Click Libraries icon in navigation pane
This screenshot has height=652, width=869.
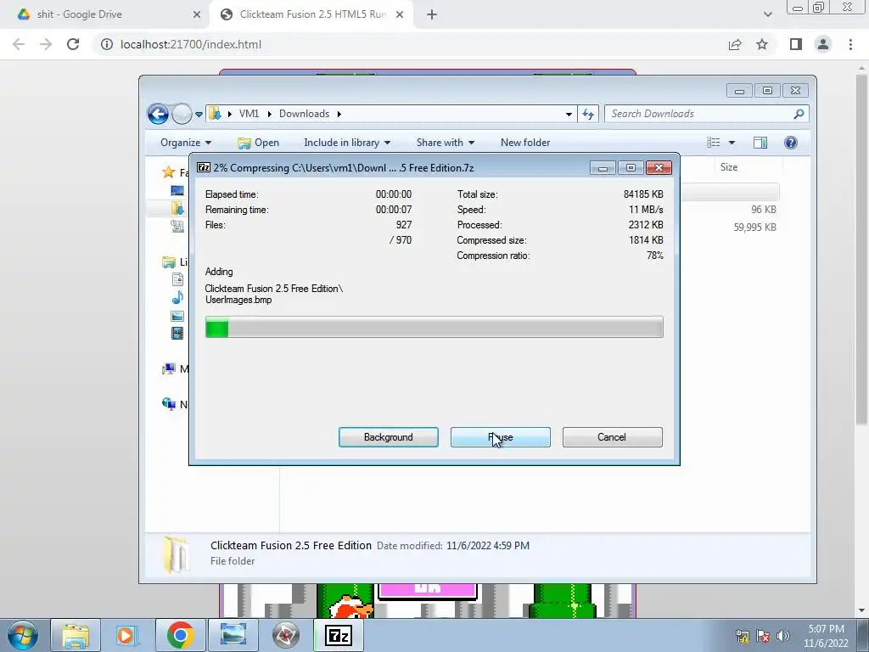point(169,261)
